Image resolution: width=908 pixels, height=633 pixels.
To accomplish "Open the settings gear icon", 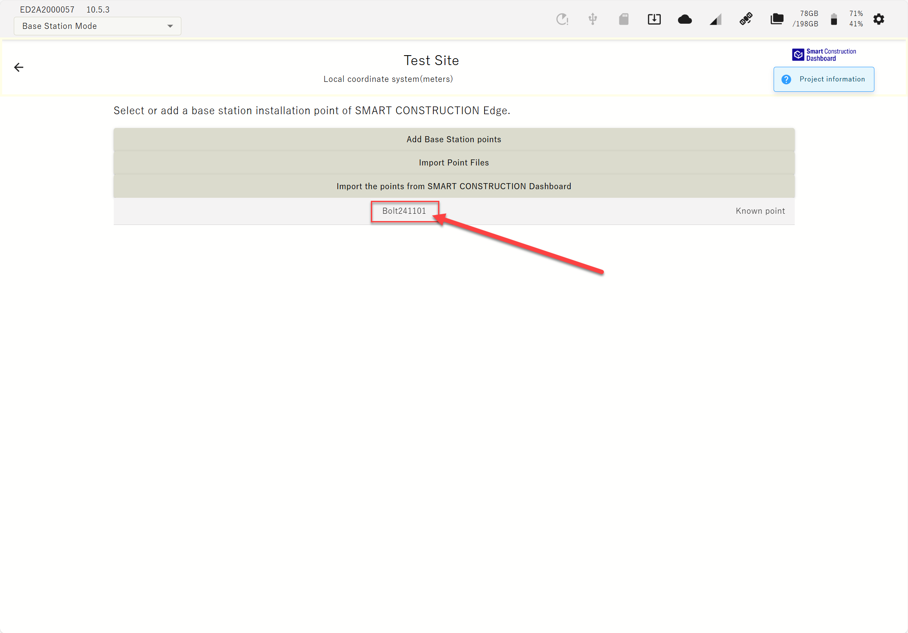I will tap(879, 19).
